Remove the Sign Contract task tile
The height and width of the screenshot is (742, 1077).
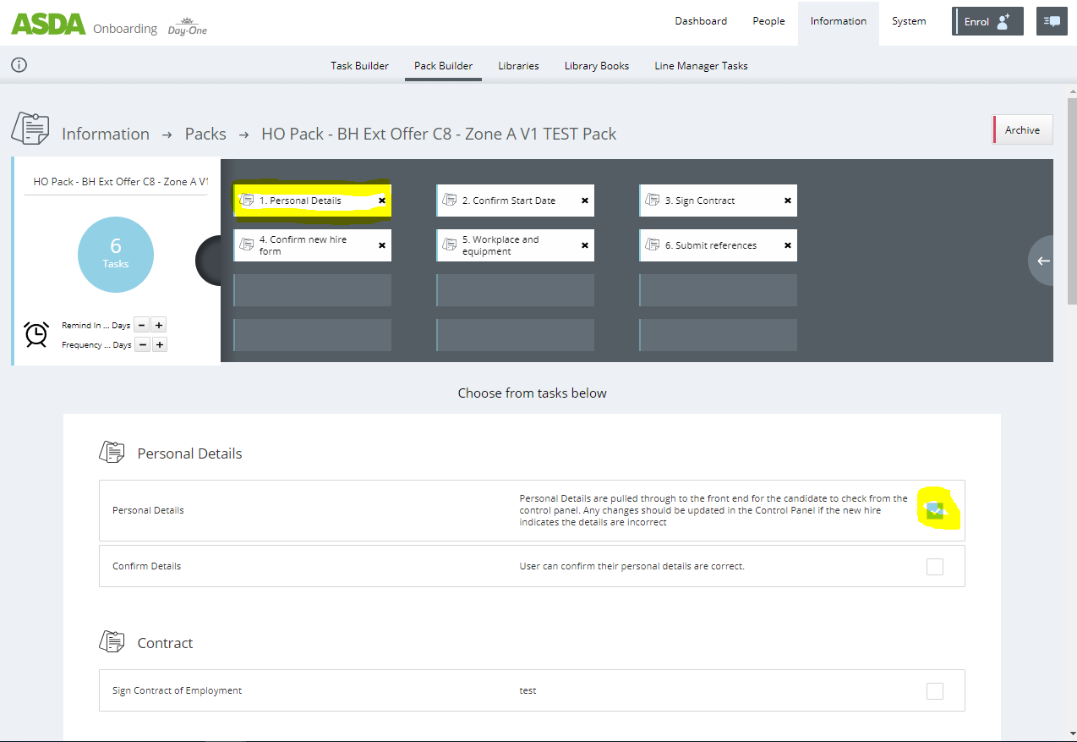click(x=787, y=201)
